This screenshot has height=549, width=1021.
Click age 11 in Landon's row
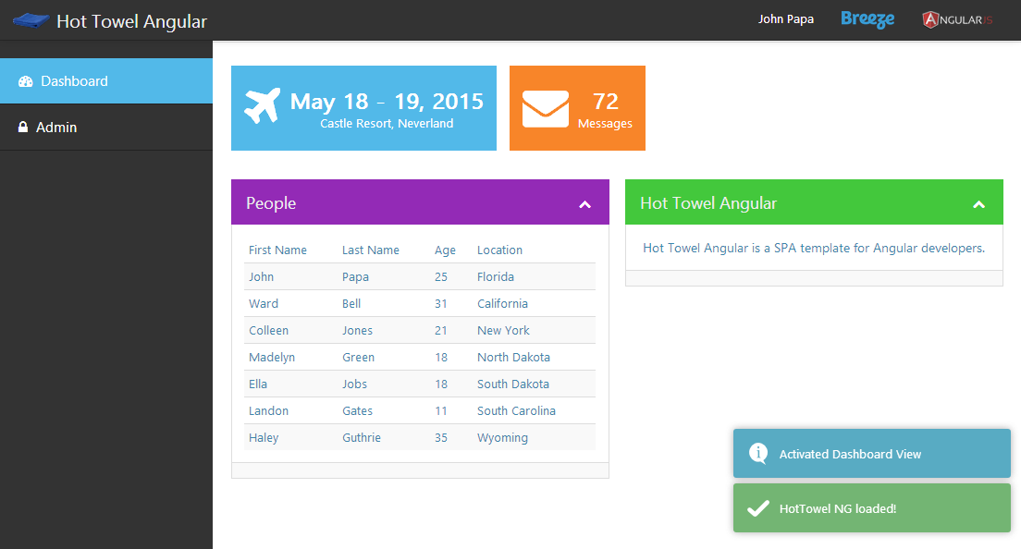click(x=441, y=410)
